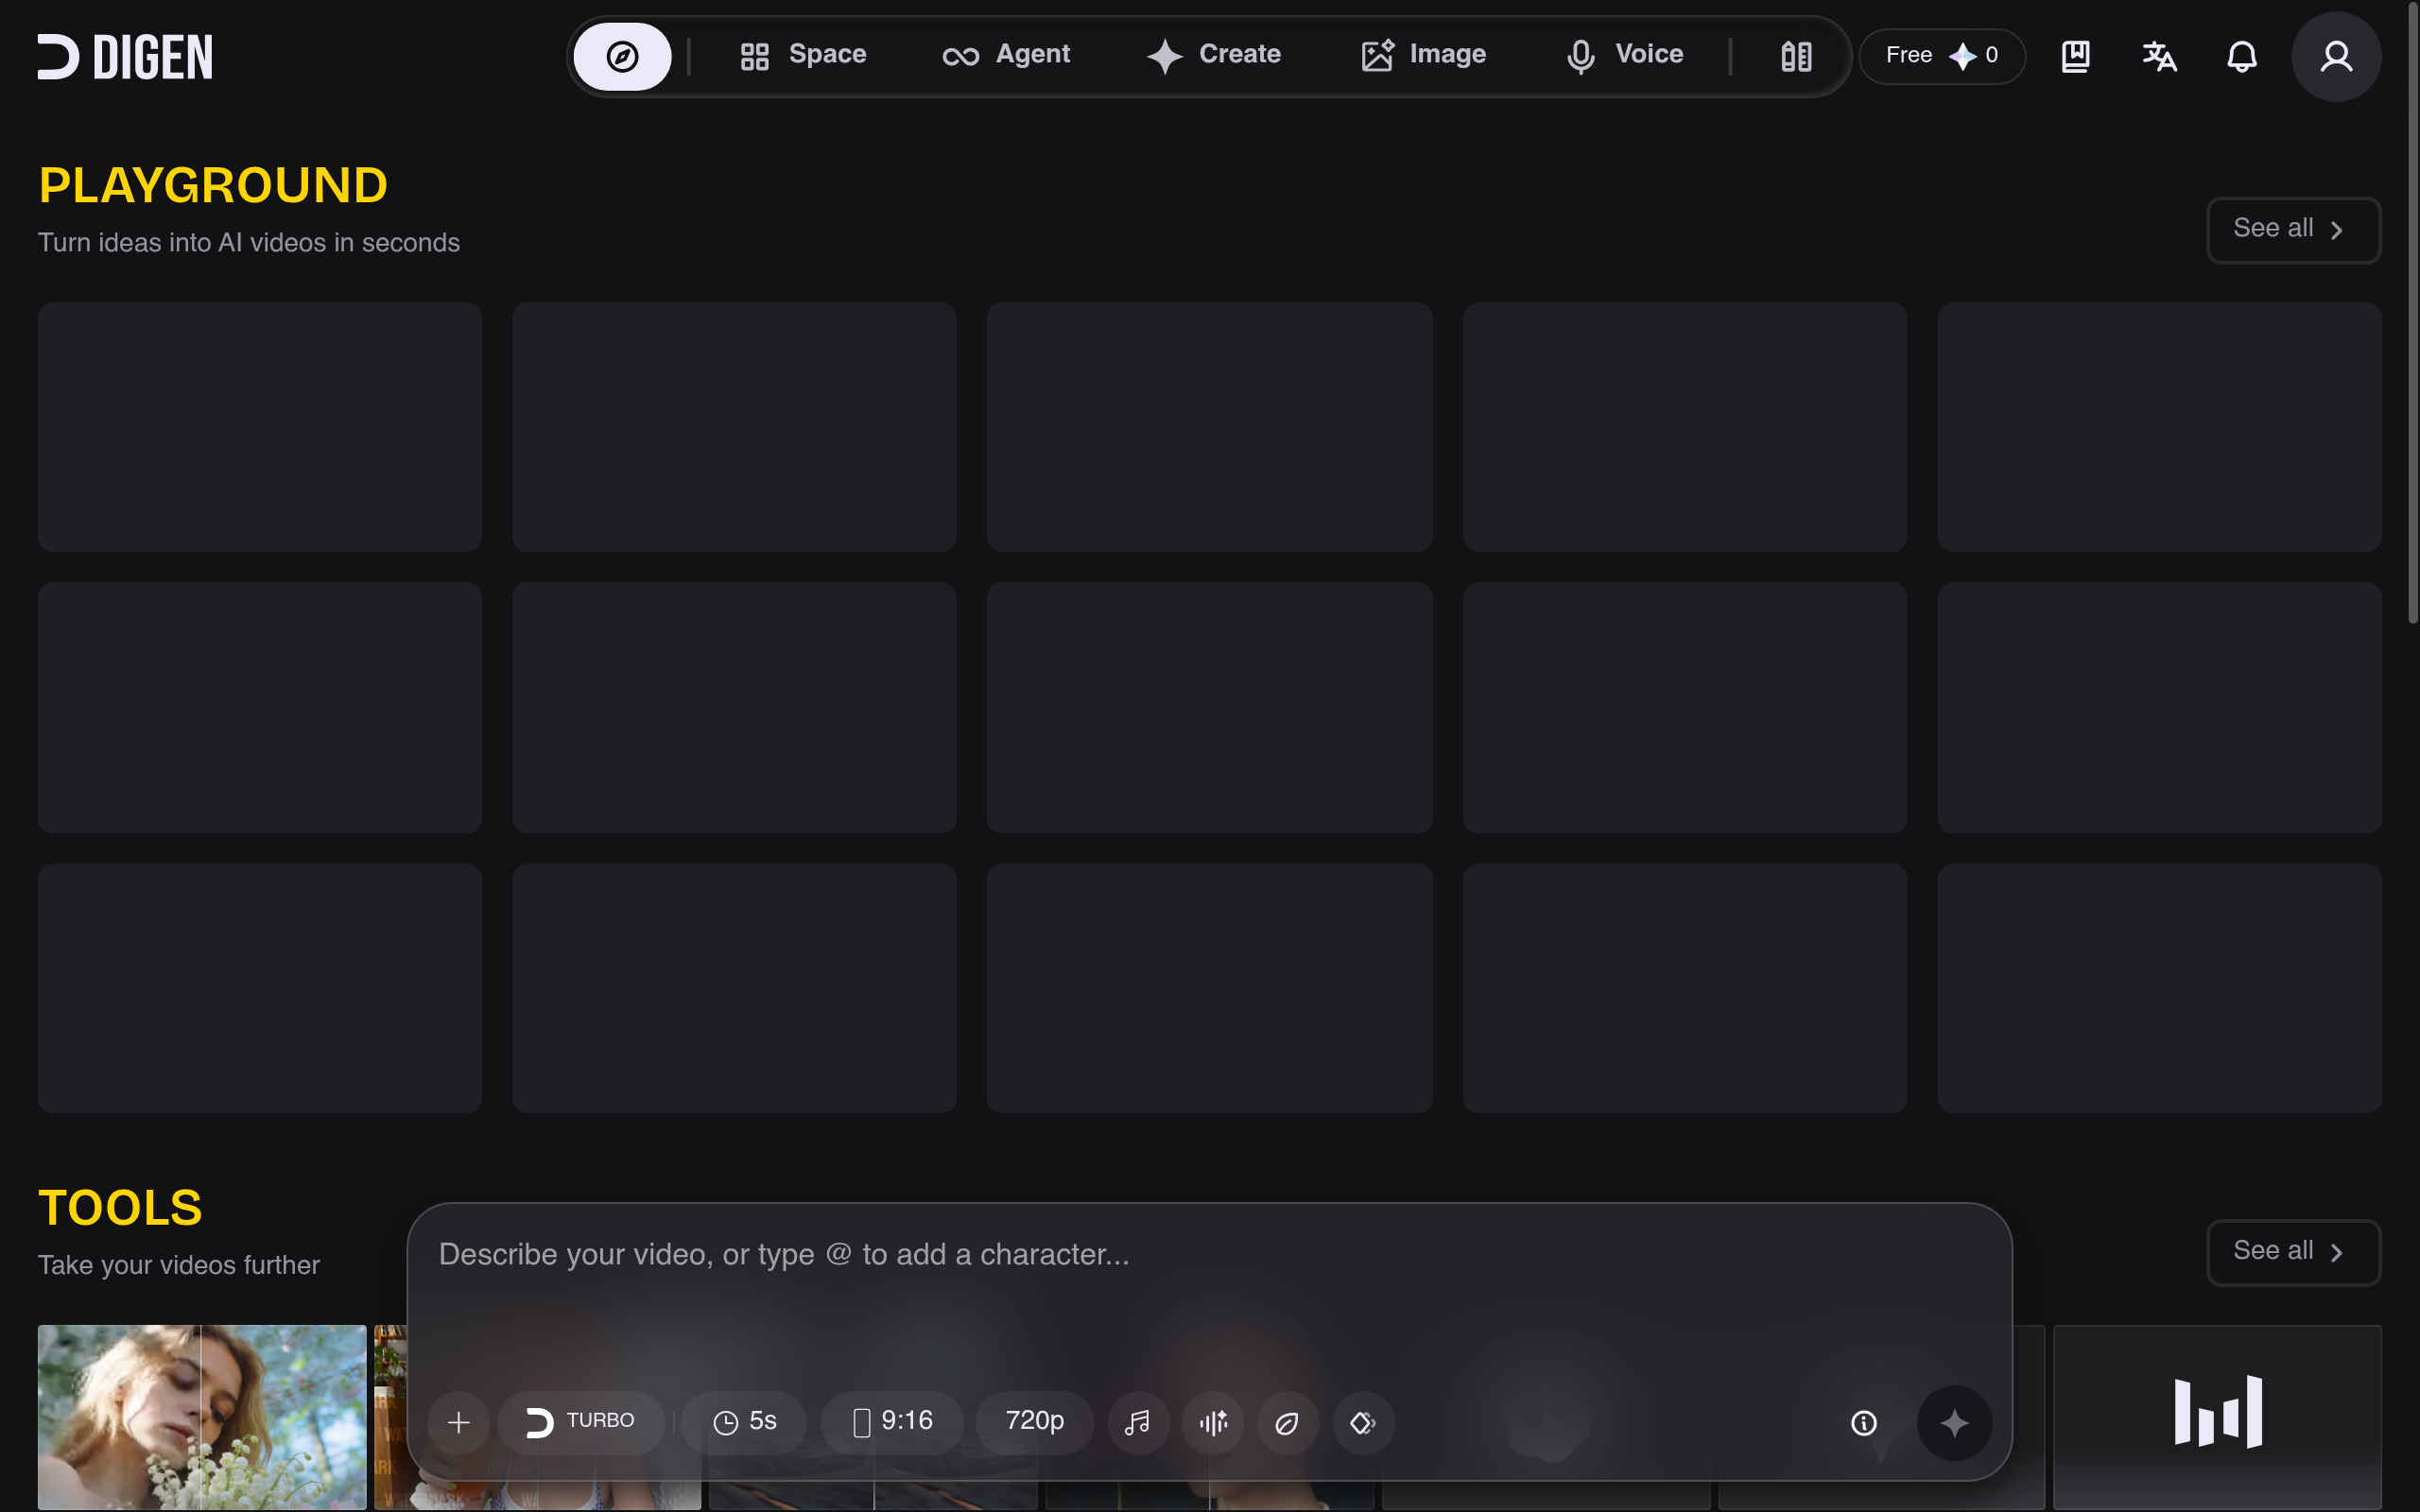2420x1512 pixels.
Task: Open the bar chart tool card
Action: (x=2217, y=1417)
